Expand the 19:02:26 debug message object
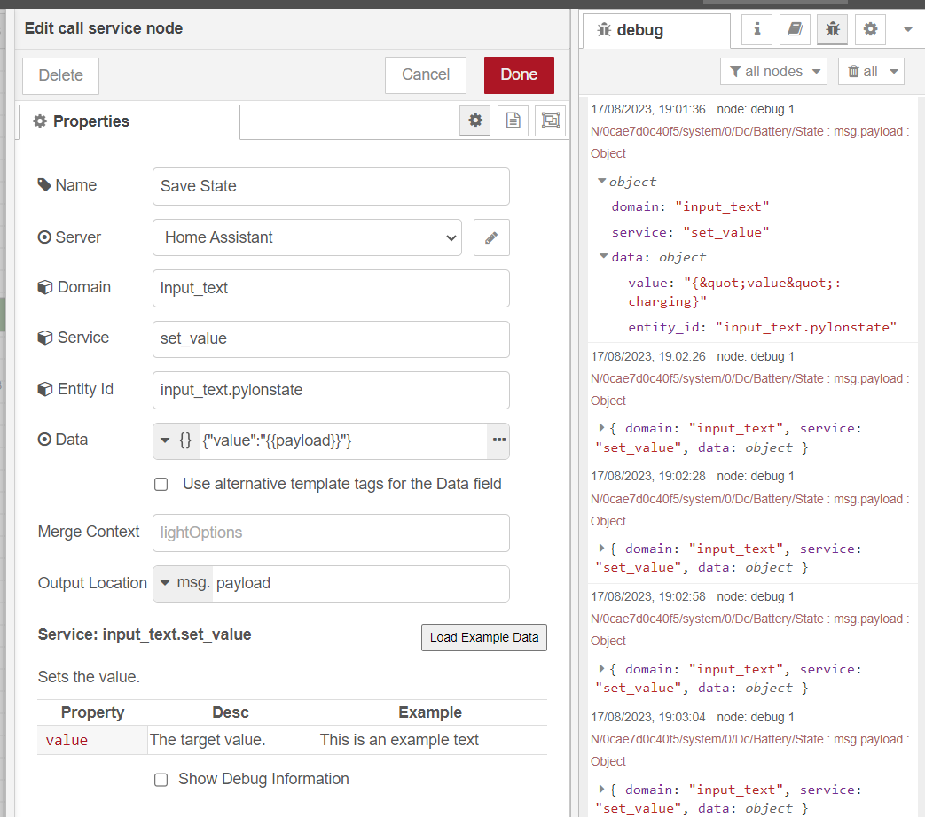 click(604, 428)
